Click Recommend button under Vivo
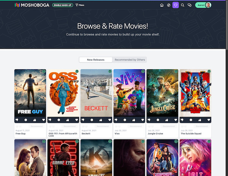 point(136,126)
